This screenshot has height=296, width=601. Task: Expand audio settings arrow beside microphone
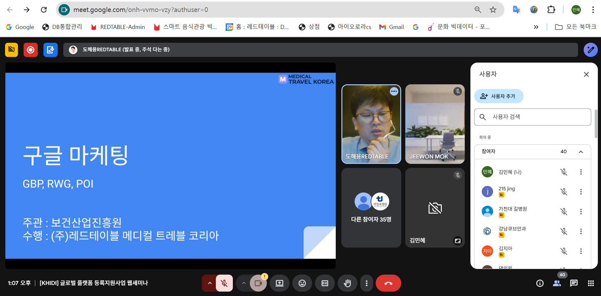210,283
